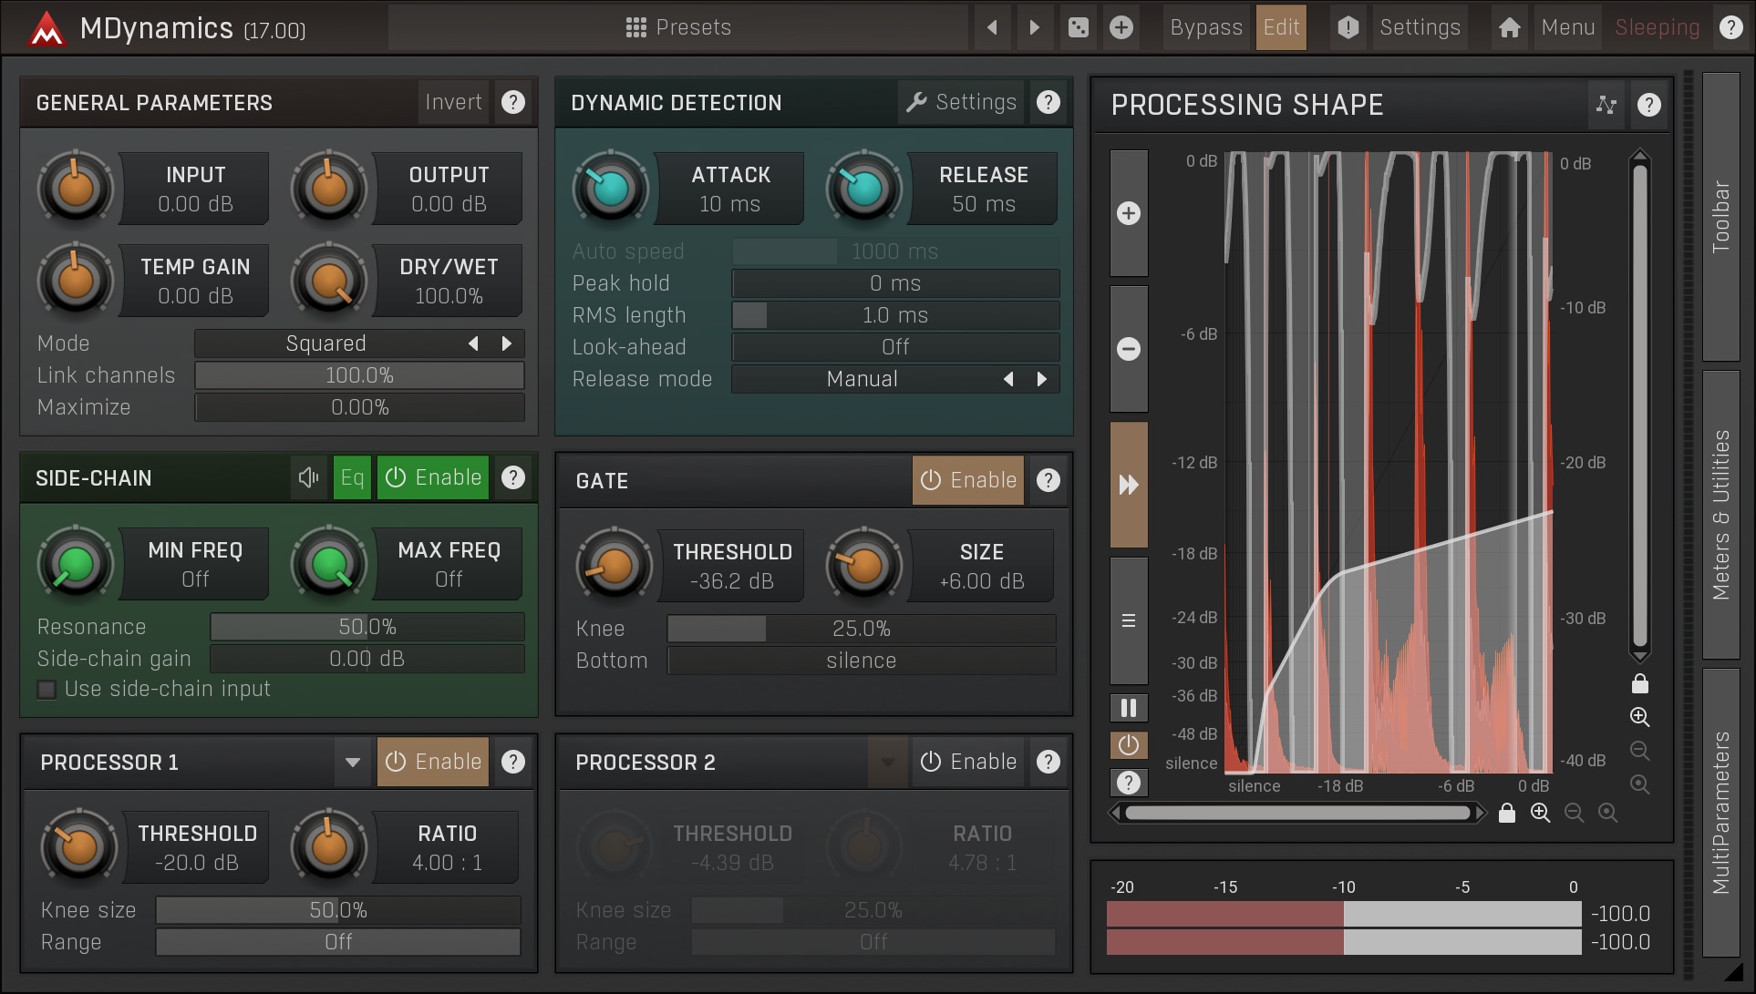Image resolution: width=1756 pixels, height=994 pixels.
Task: Click the graph zoom-out minus button
Action: [1128, 349]
